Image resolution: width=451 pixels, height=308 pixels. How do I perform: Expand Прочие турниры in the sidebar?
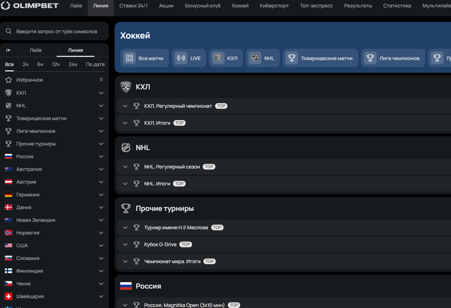click(x=101, y=144)
